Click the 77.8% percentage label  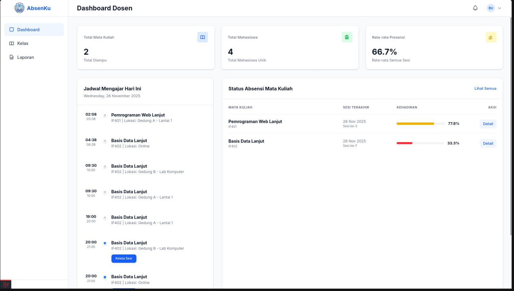[x=453, y=123]
